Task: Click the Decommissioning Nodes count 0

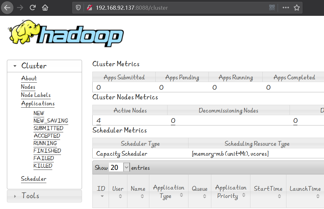Action: pyautogui.click(x=173, y=120)
